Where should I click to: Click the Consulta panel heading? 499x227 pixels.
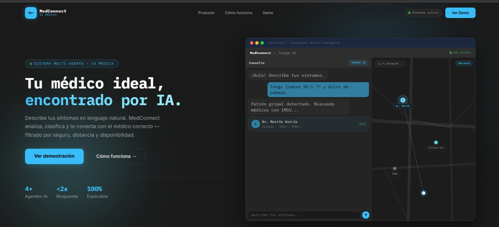click(x=257, y=63)
